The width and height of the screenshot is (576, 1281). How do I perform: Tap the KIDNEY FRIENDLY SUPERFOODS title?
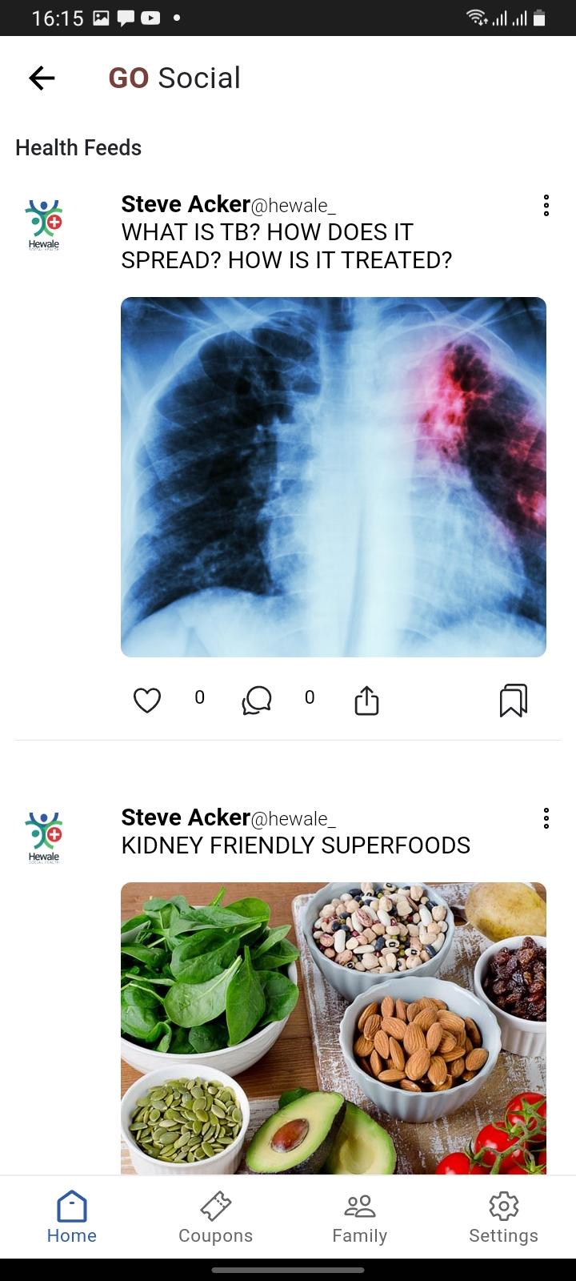(x=296, y=845)
